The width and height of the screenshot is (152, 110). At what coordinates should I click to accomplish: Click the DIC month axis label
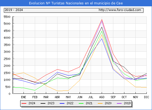tap(146, 97)
